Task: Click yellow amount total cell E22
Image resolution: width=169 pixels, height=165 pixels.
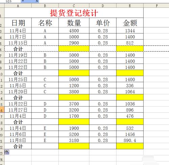Action: [130, 146]
